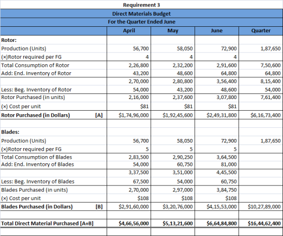Click 'Less: Beg. Inventory of Blades' label
This screenshot has height=236, width=283.
click(38, 181)
